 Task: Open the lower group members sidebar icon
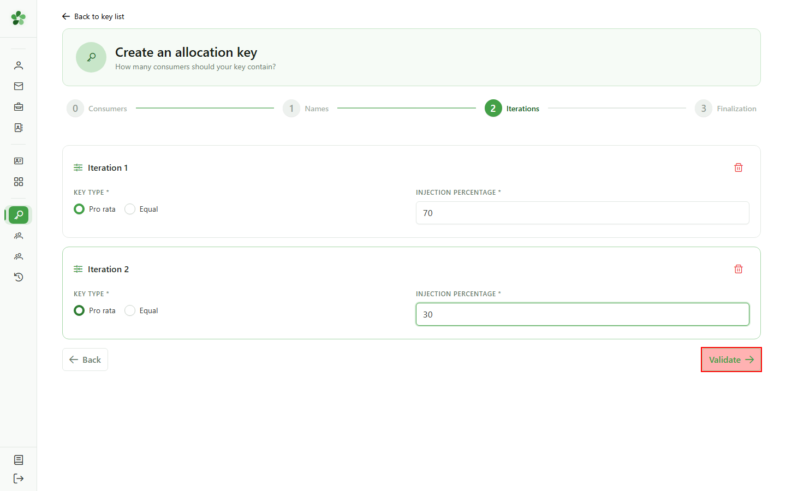(x=19, y=256)
